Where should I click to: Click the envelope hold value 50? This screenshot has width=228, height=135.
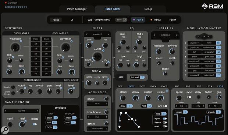(149, 106)
